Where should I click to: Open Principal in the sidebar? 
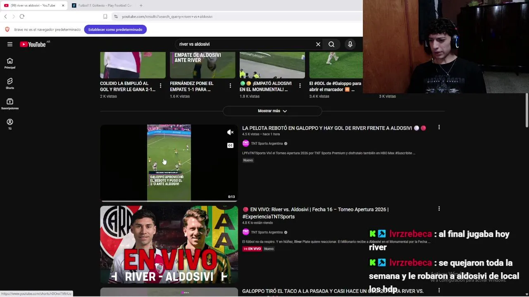point(10,63)
